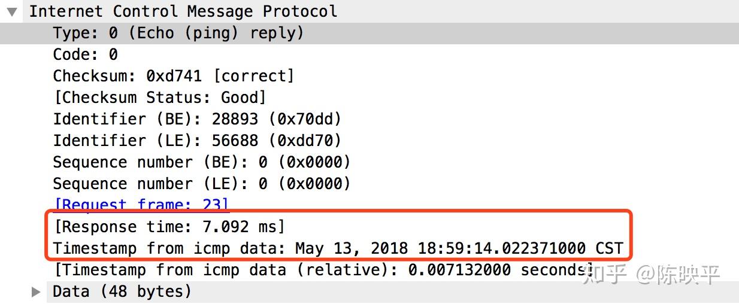This screenshot has width=739, height=304.
Task: Select the Sequence number (LE) row
Action: (201, 184)
